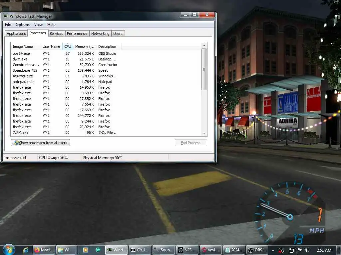Open the Help menu
The height and width of the screenshot is (255, 341).
[x=51, y=25]
